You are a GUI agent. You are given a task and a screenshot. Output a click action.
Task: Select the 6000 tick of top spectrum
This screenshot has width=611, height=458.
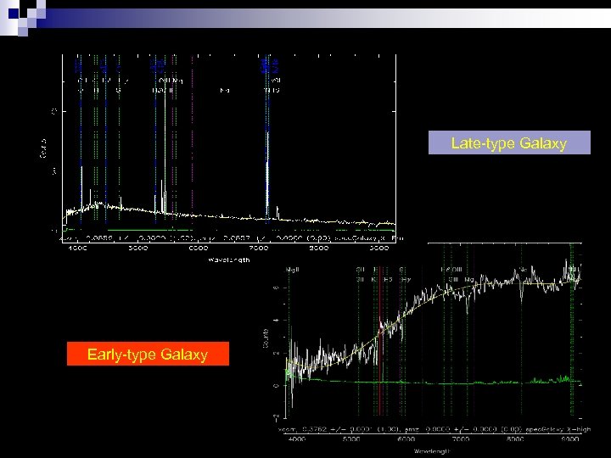[x=199, y=248]
